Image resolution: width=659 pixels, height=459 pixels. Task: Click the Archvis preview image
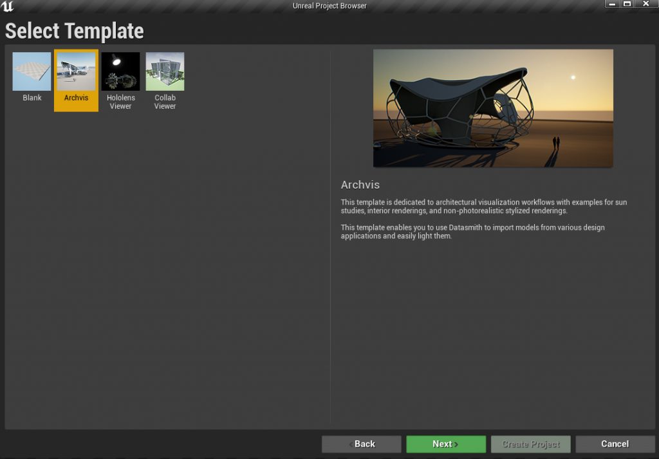(x=493, y=108)
